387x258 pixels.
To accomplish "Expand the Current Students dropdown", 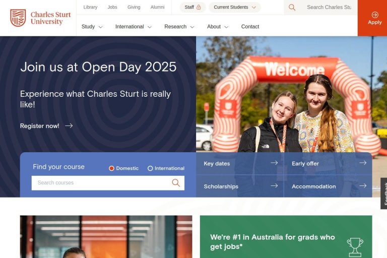I will click(x=235, y=7).
